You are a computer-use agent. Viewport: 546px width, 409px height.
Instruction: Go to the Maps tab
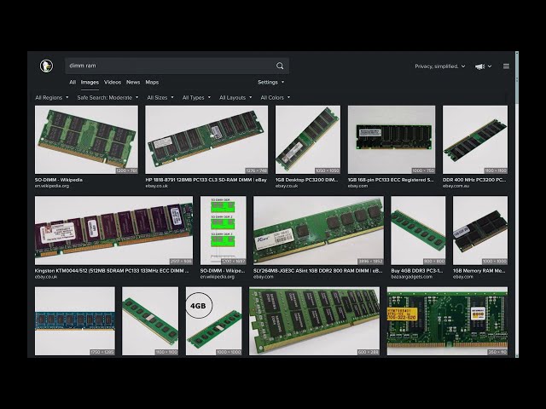[x=152, y=82]
